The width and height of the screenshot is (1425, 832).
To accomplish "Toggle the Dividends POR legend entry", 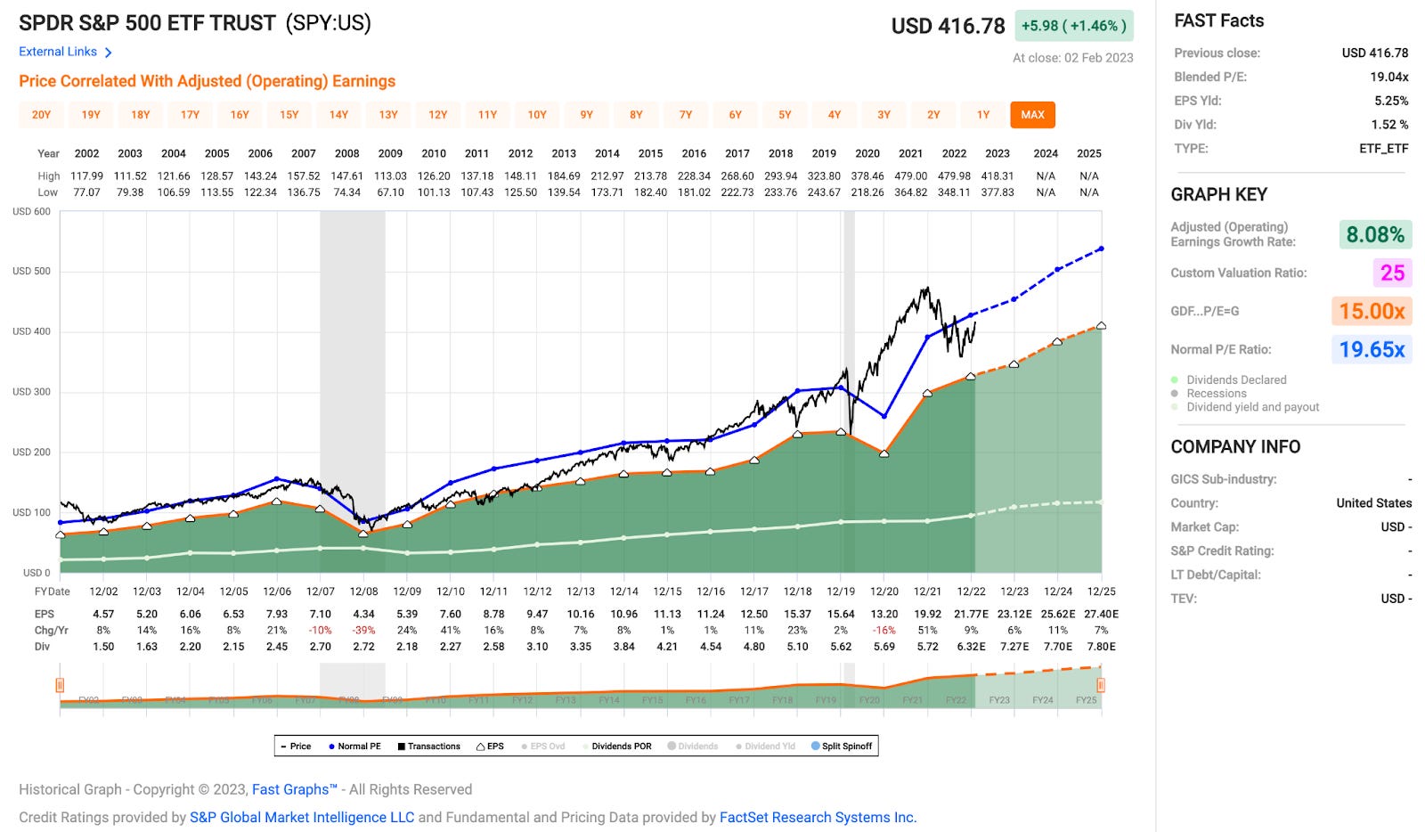I will pyautogui.click(x=617, y=746).
